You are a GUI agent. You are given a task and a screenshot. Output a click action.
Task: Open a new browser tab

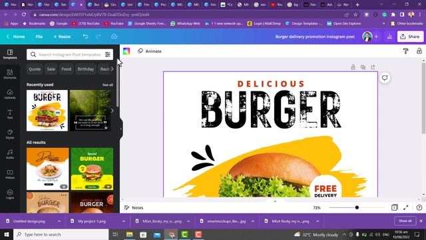point(357,5)
